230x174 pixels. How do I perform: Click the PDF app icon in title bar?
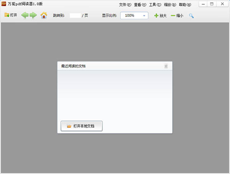(x=4, y=4)
